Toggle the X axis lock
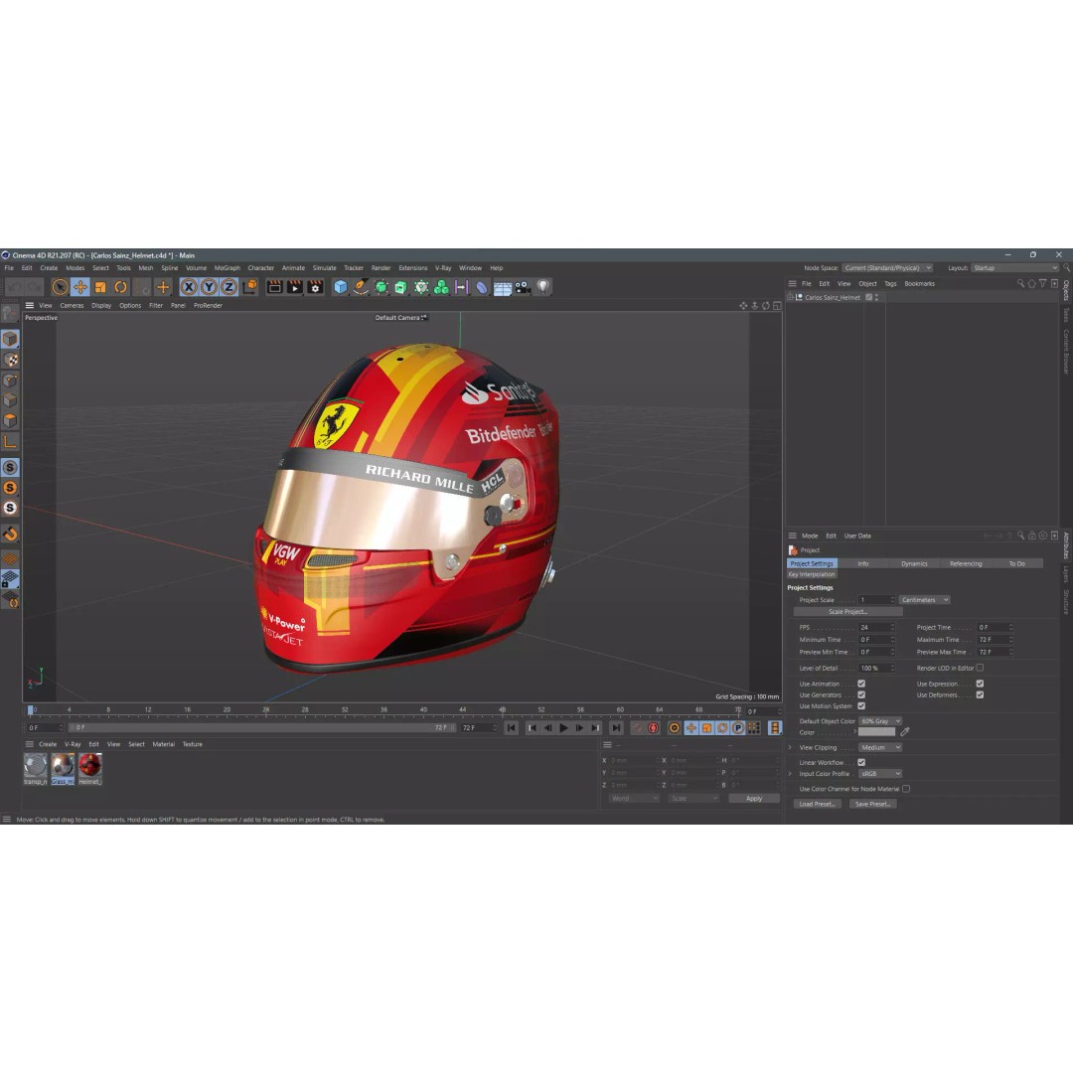The height and width of the screenshot is (1073, 1073). click(189, 287)
